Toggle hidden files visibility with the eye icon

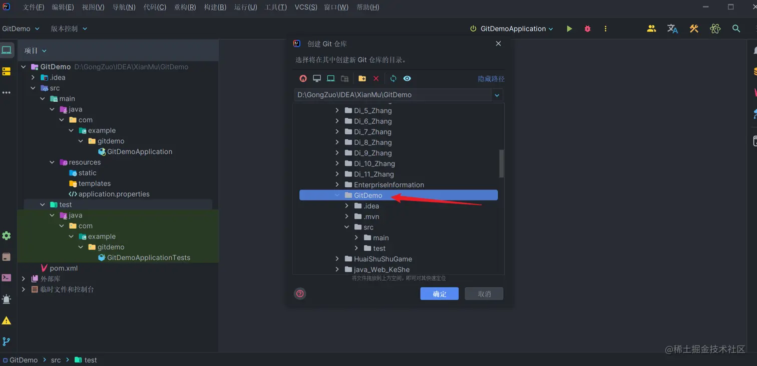tap(407, 78)
